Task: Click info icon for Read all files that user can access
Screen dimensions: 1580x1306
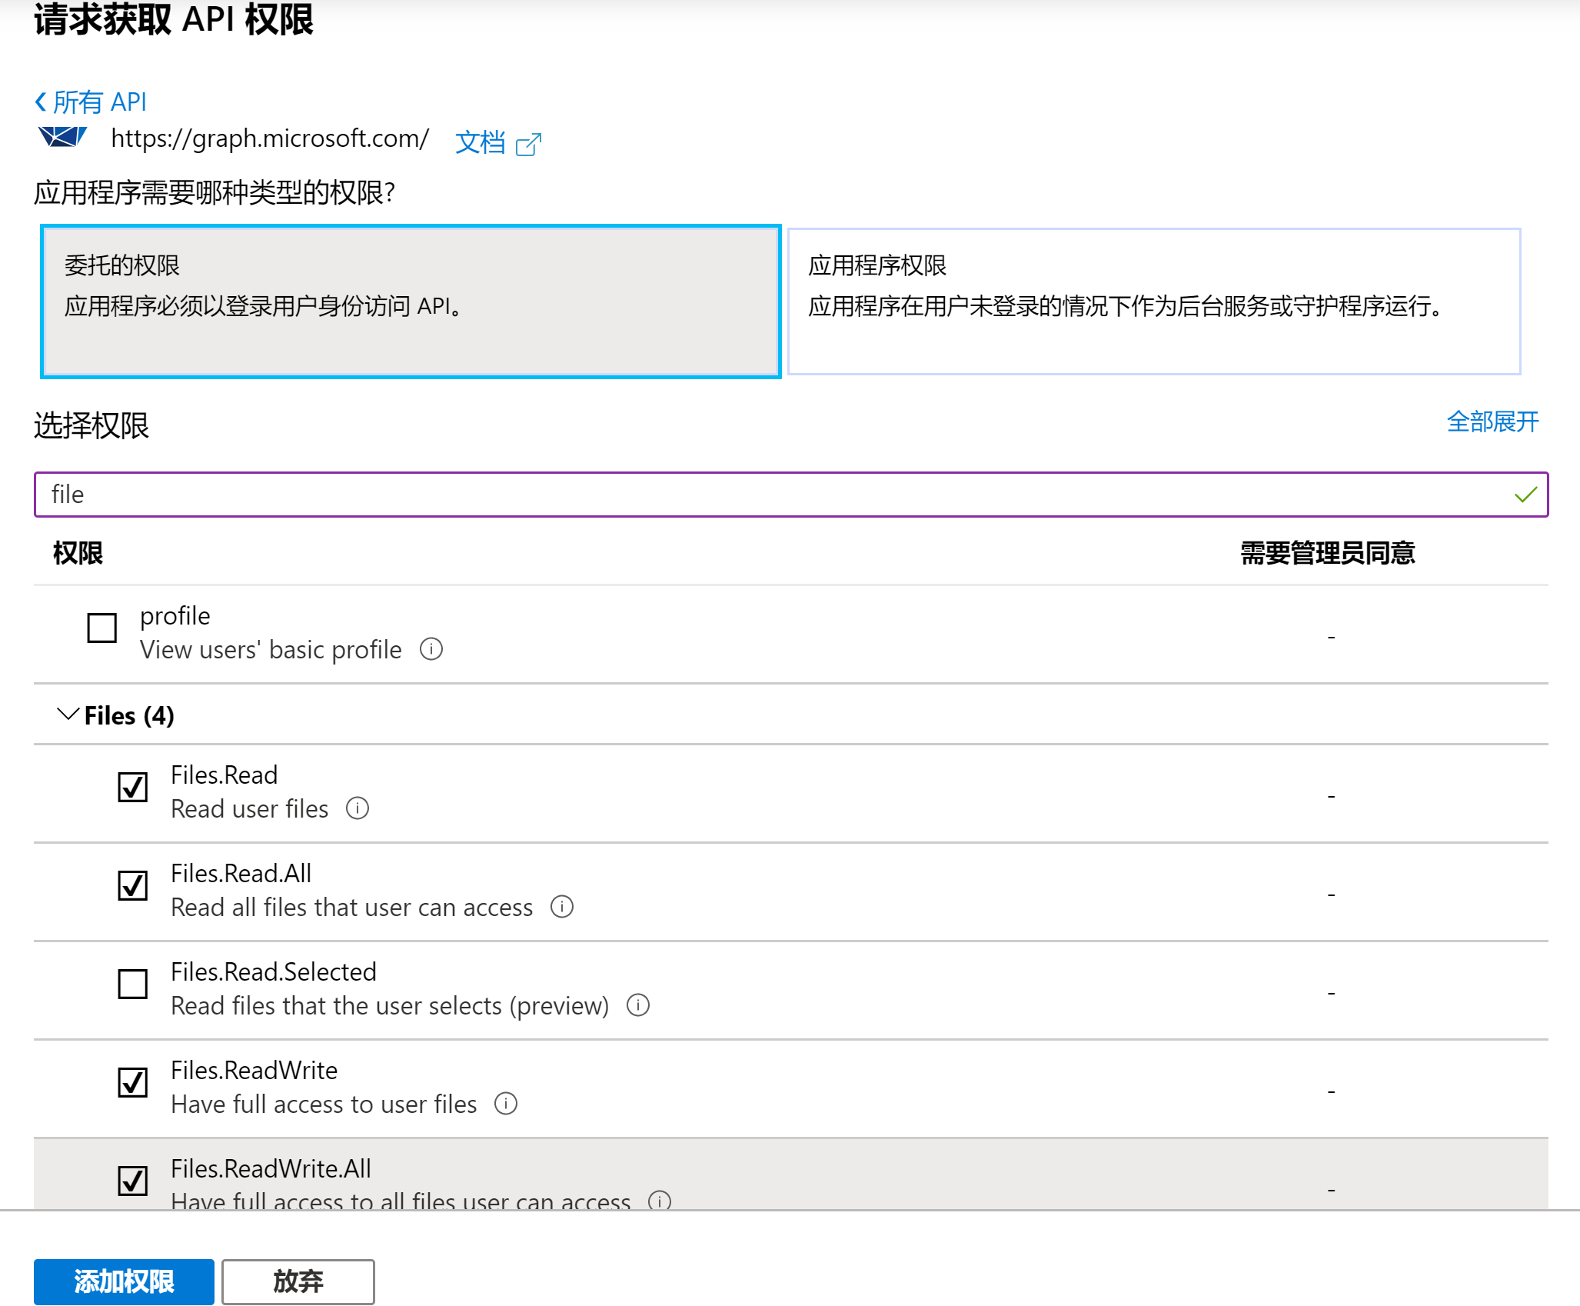Action: [562, 907]
